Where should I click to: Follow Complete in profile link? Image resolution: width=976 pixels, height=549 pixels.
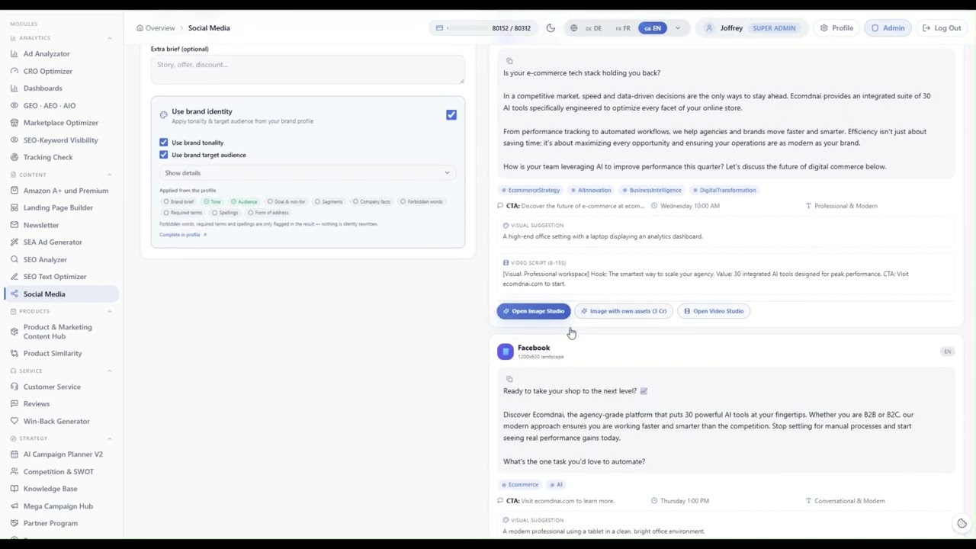pyautogui.click(x=183, y=235)
